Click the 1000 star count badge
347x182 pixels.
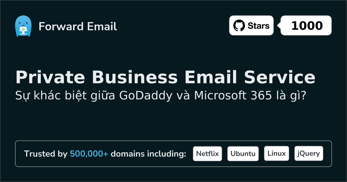[307, 26]
